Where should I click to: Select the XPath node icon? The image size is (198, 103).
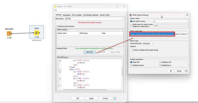click(x=37, y=33)
